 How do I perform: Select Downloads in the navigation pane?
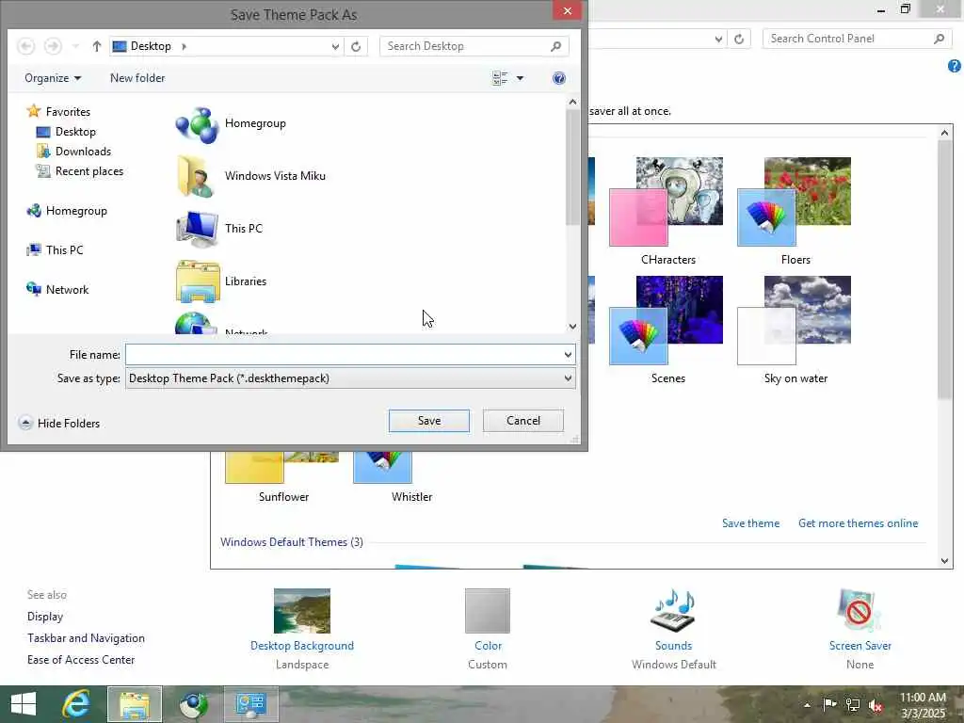coord(73,152)
